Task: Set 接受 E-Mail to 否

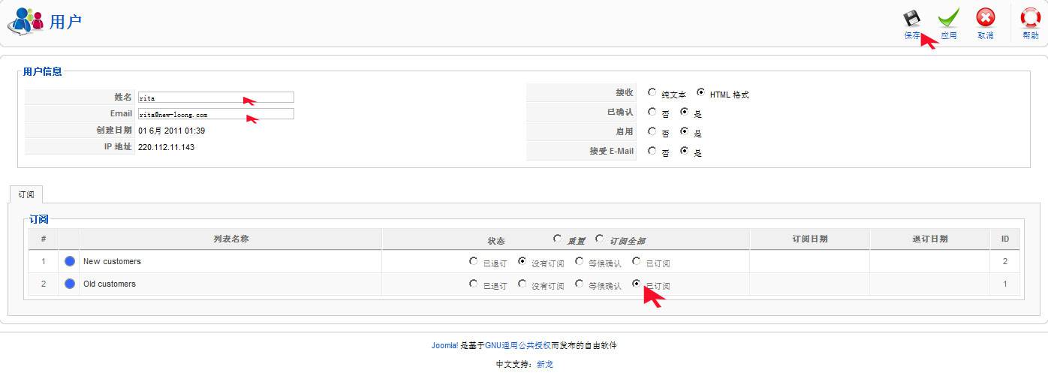Action: pos(652,151)
